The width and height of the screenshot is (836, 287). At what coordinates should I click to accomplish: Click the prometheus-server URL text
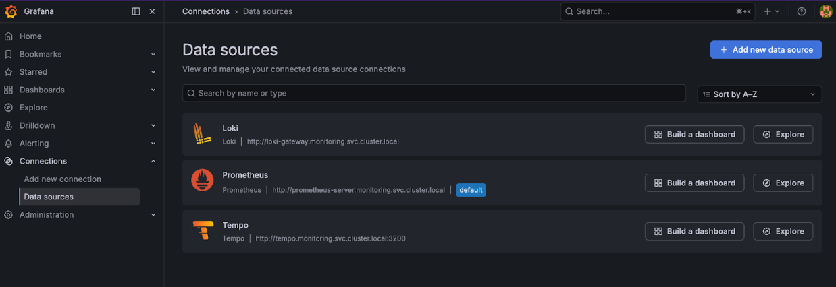point(359,190)
